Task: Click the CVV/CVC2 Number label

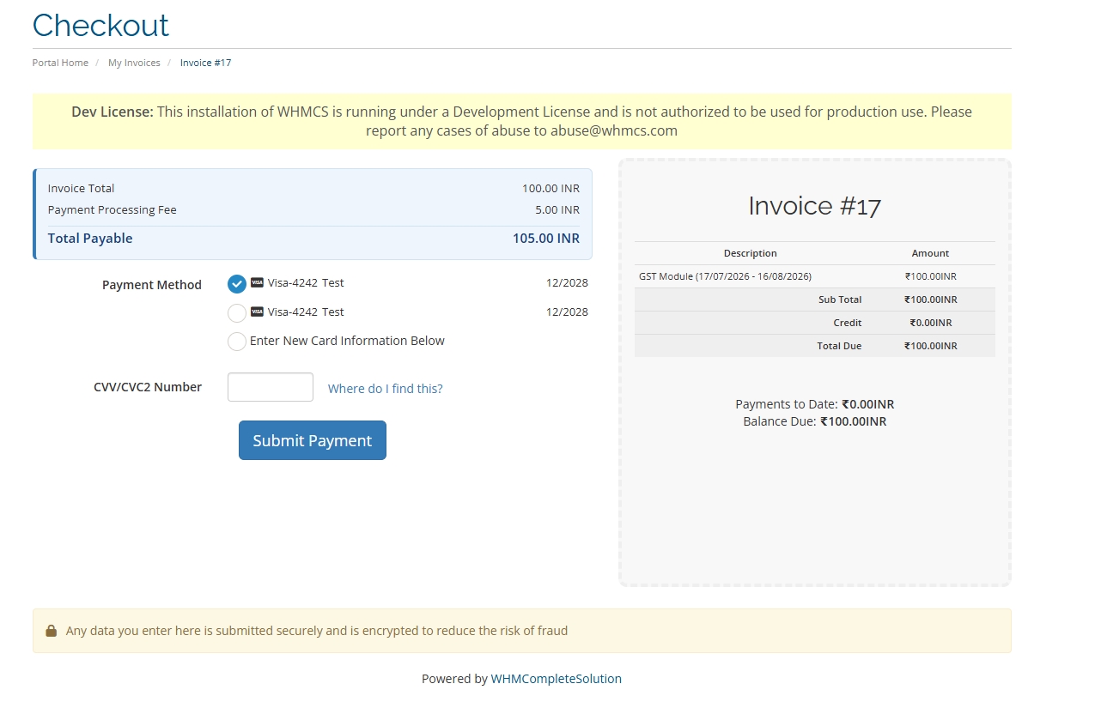Action: (148, 387)
